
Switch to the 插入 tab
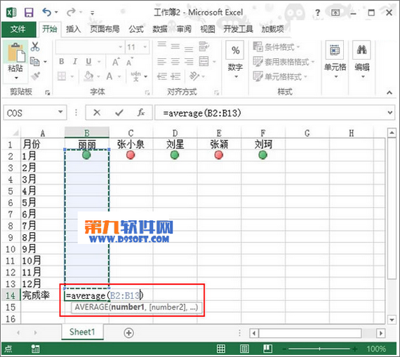click(x=74, y=29)
